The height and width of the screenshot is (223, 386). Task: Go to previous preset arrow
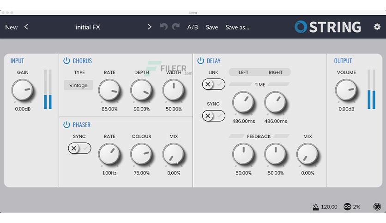26,27
